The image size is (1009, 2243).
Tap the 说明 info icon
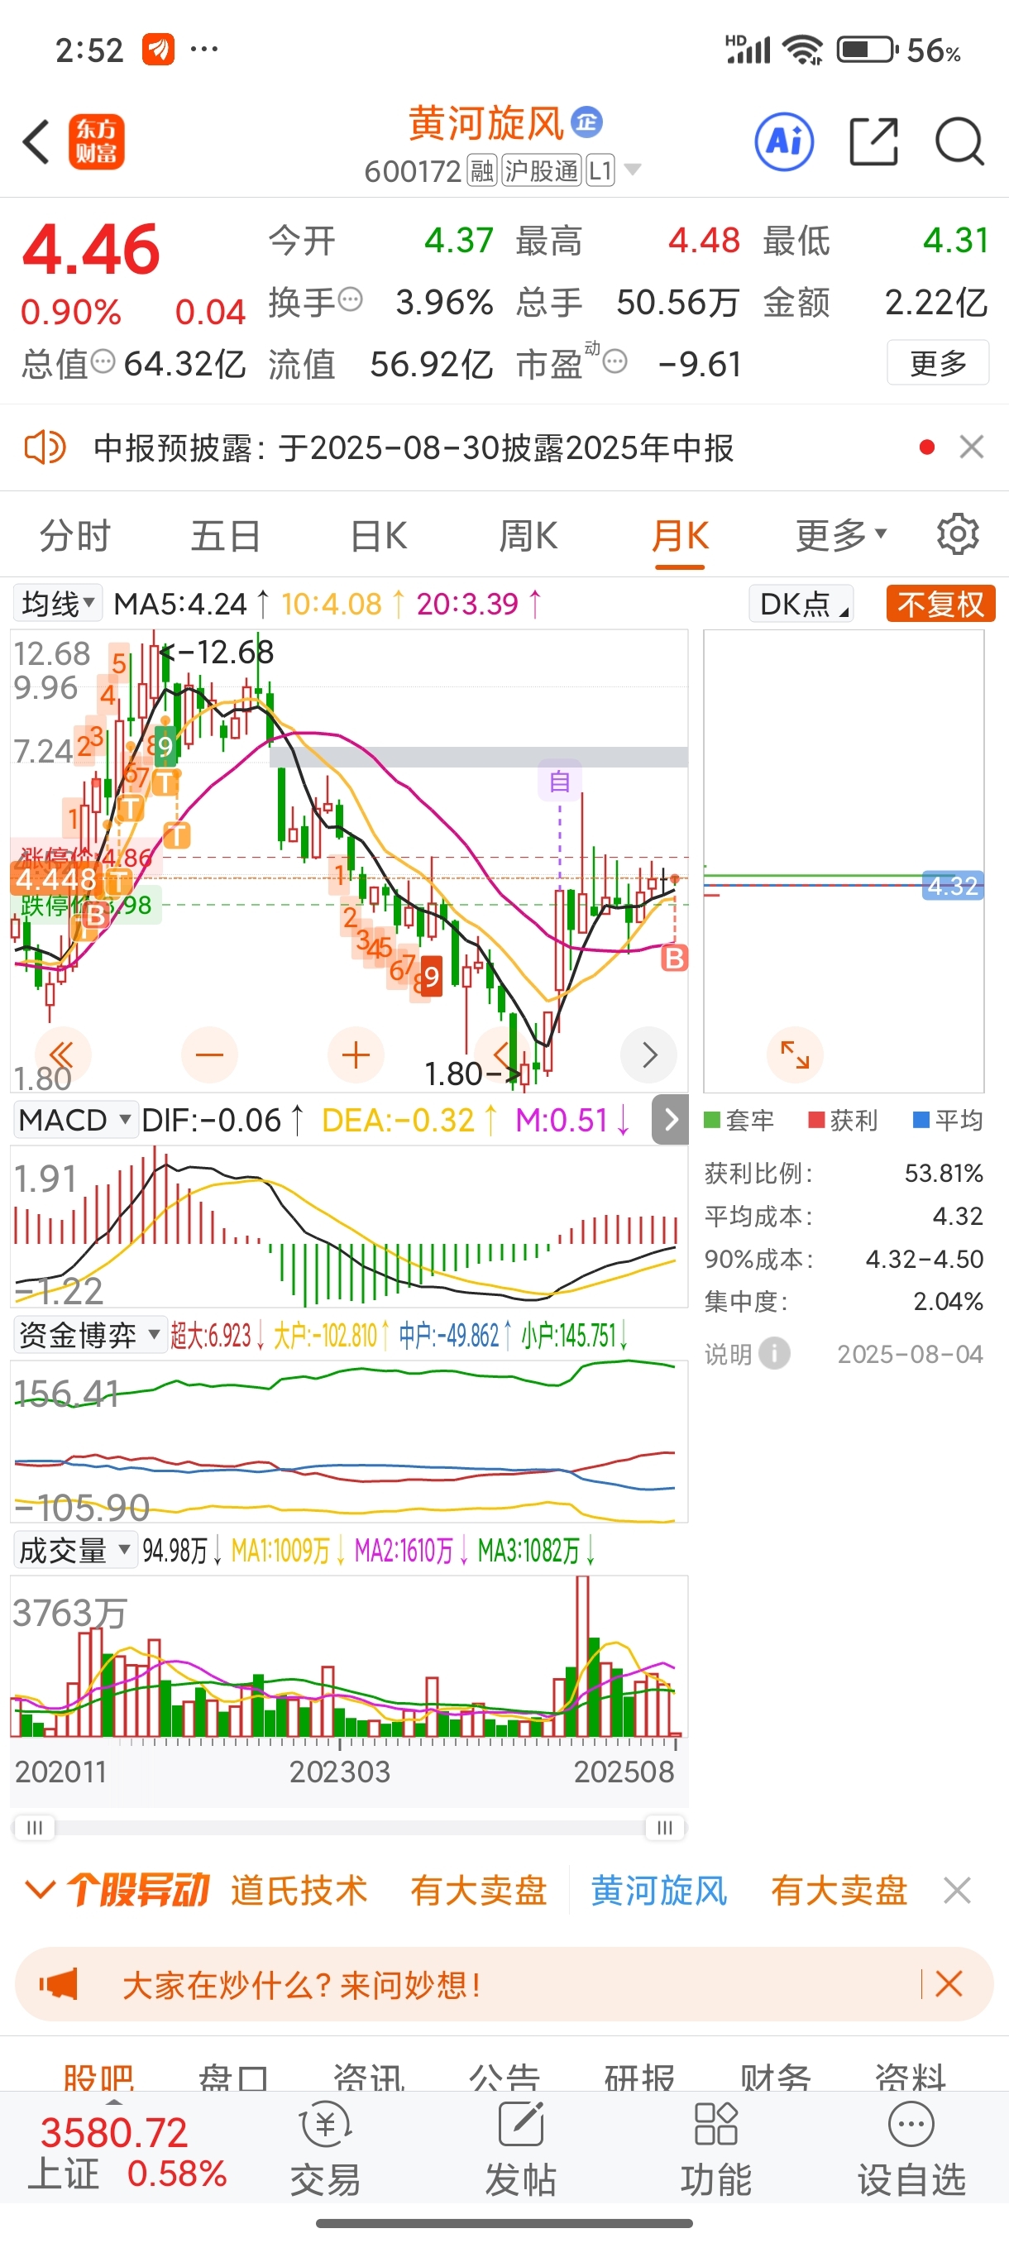coord(774,1353)
